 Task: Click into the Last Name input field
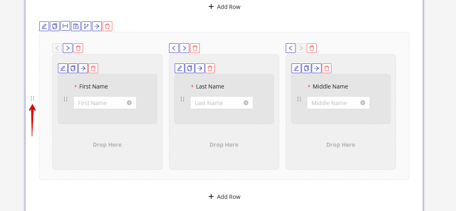pyautogui.click(x=217, y=103)
